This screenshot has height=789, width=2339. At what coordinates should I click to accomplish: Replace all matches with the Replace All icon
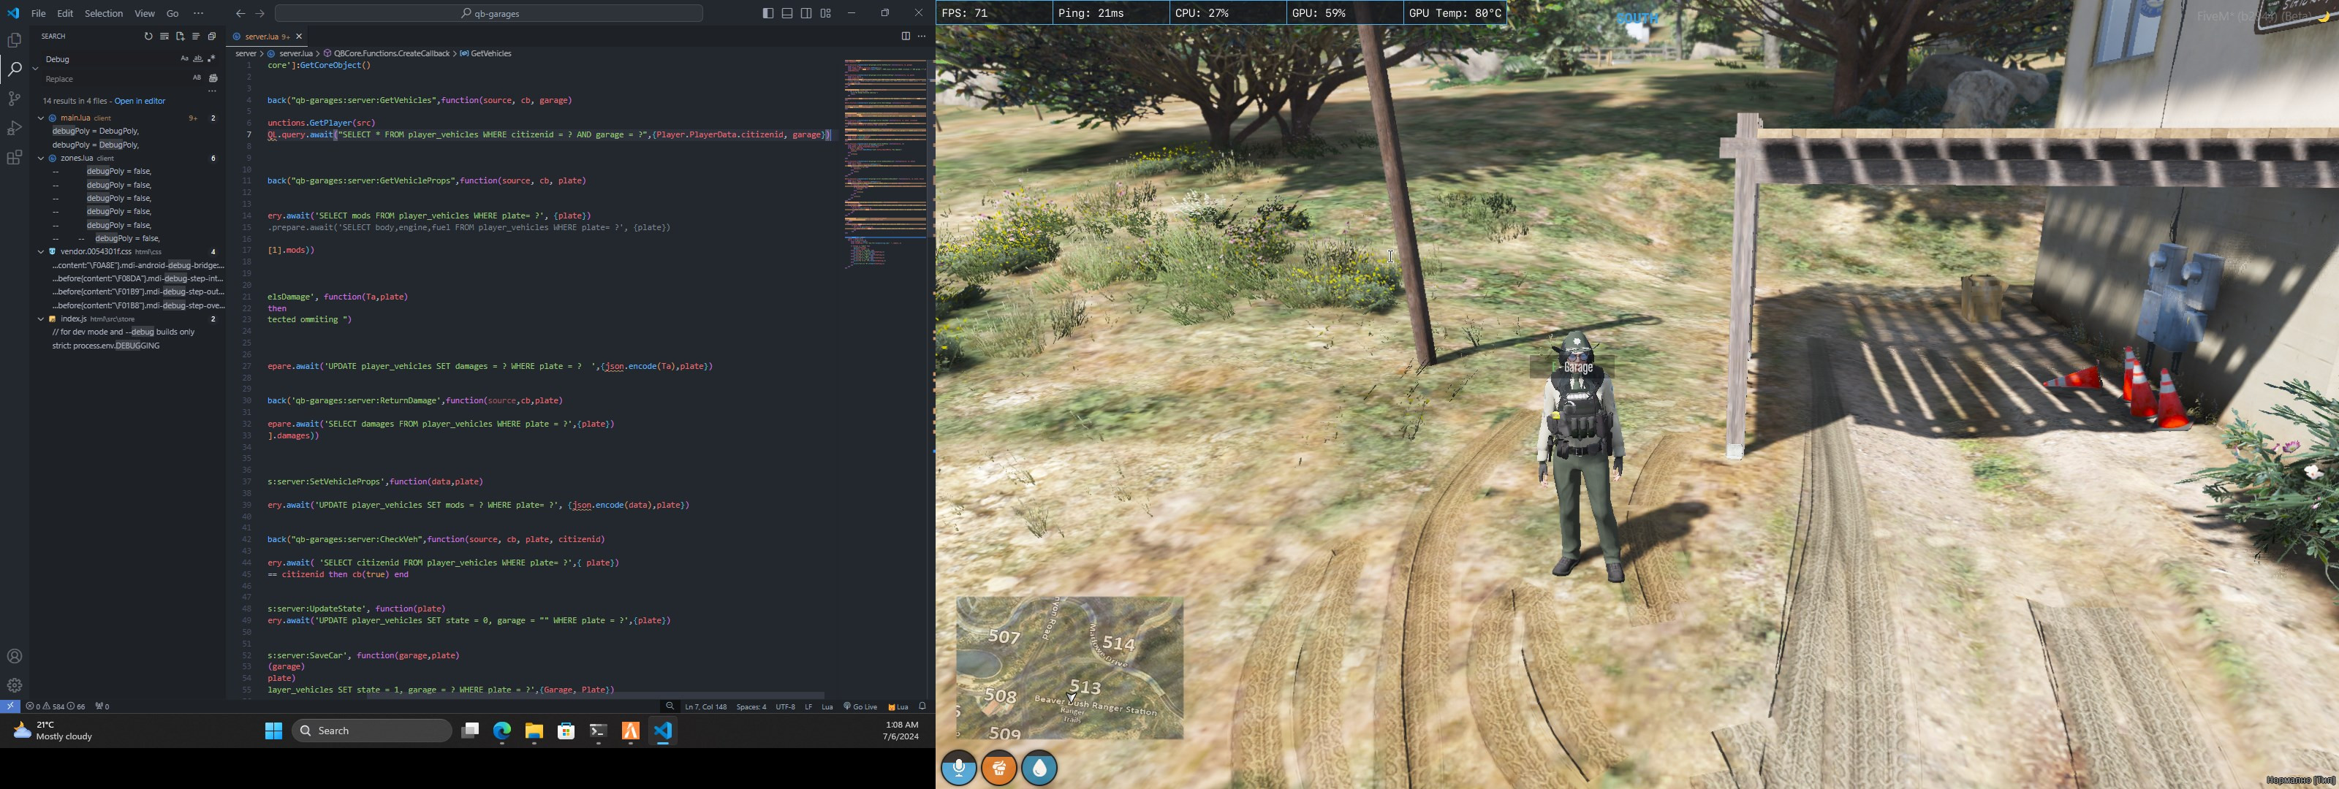pyautogui.click(x=214, y=78)
